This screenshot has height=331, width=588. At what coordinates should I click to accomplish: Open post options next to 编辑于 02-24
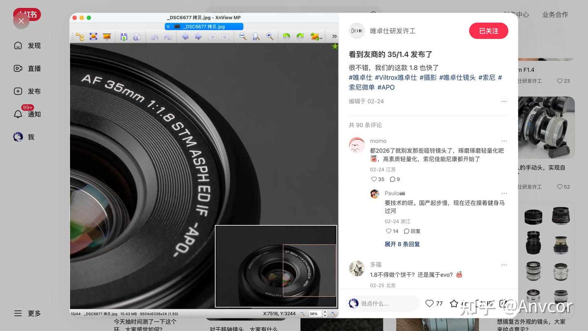(504, 101)
